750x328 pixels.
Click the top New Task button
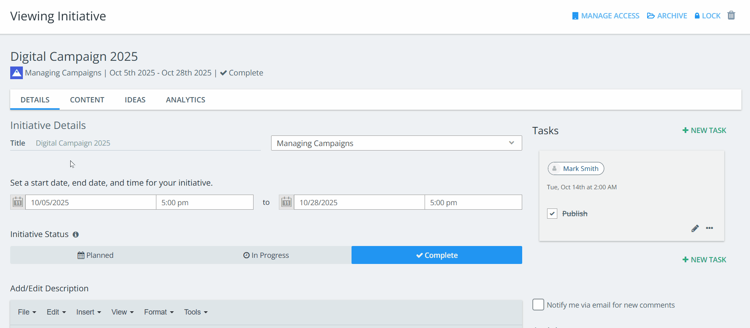point(704,131)
